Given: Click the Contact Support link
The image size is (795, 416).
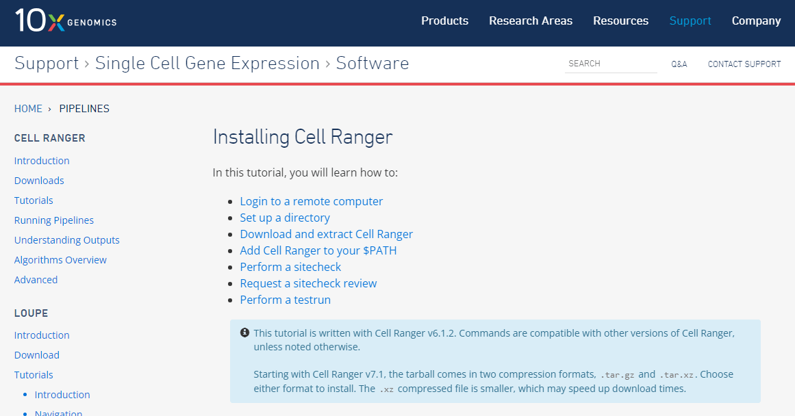Looking at the screenshot, I should pos(744,64).
